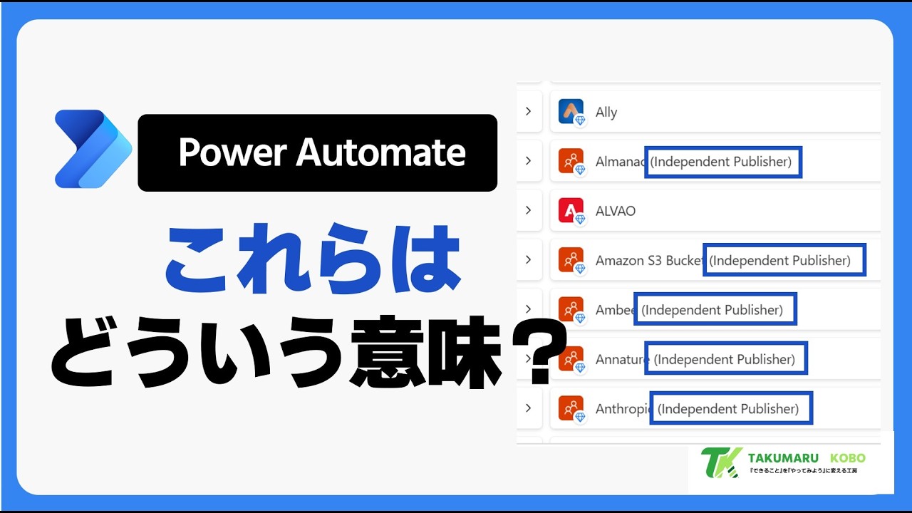This screenshot has width=912, height=513.
Task: Expand the Anthropic row chevron
Action: [x=528, y=408]
